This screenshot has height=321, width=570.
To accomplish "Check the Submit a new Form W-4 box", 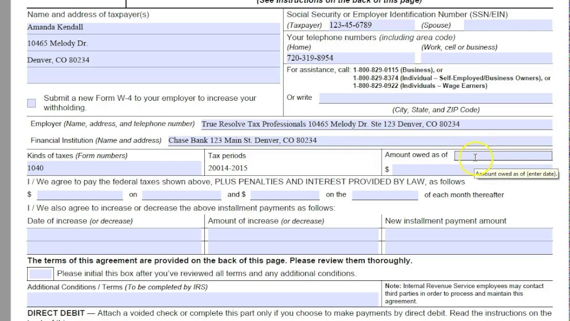I will pyautogui.click(x=31, y=103).
